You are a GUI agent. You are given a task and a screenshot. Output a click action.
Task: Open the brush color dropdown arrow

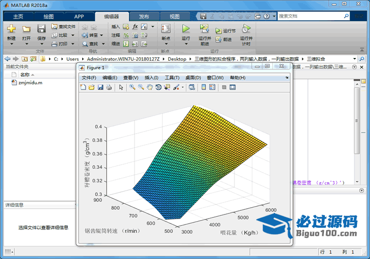[x=183, y=88]
